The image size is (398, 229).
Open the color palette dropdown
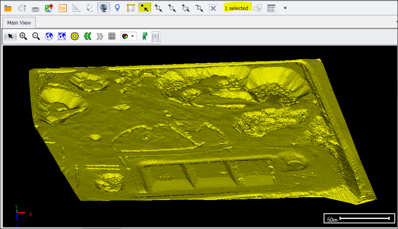pyautogui.click(x=128, y=36)
